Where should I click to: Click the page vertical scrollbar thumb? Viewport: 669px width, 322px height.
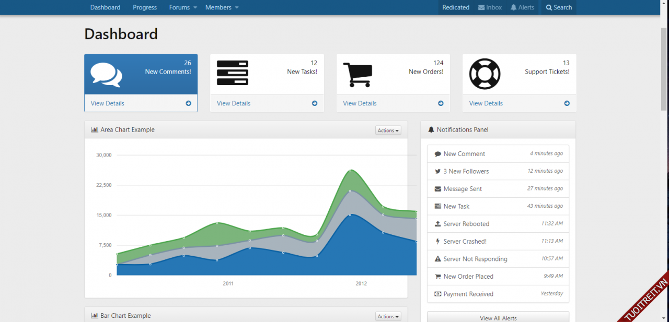coord(664,68)
